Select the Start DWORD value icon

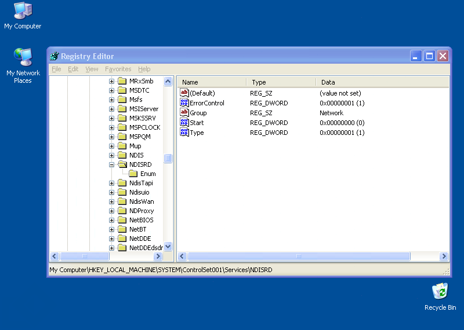[184, 123]
